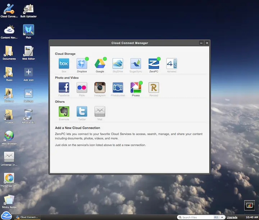This screenshot has width=259, height=220.
Task: Open the dashboard widget icon above taskbar
Action: coord(249,205)
